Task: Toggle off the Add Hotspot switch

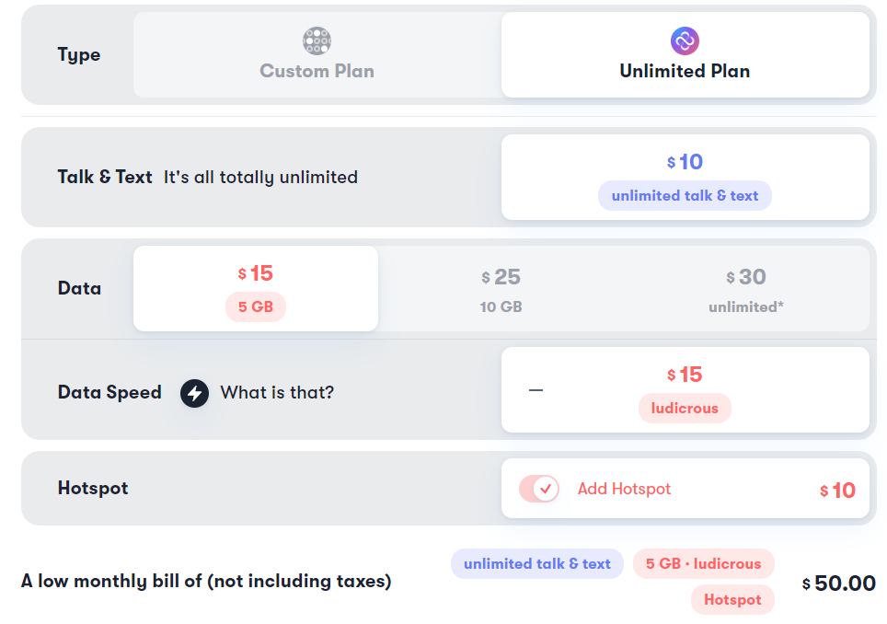Action: click(x=539, y=489)
